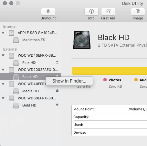The image size is (147, 146).
Task: Click the APPLE SSD internal disk icon
Action: click(x=11, y=33)
